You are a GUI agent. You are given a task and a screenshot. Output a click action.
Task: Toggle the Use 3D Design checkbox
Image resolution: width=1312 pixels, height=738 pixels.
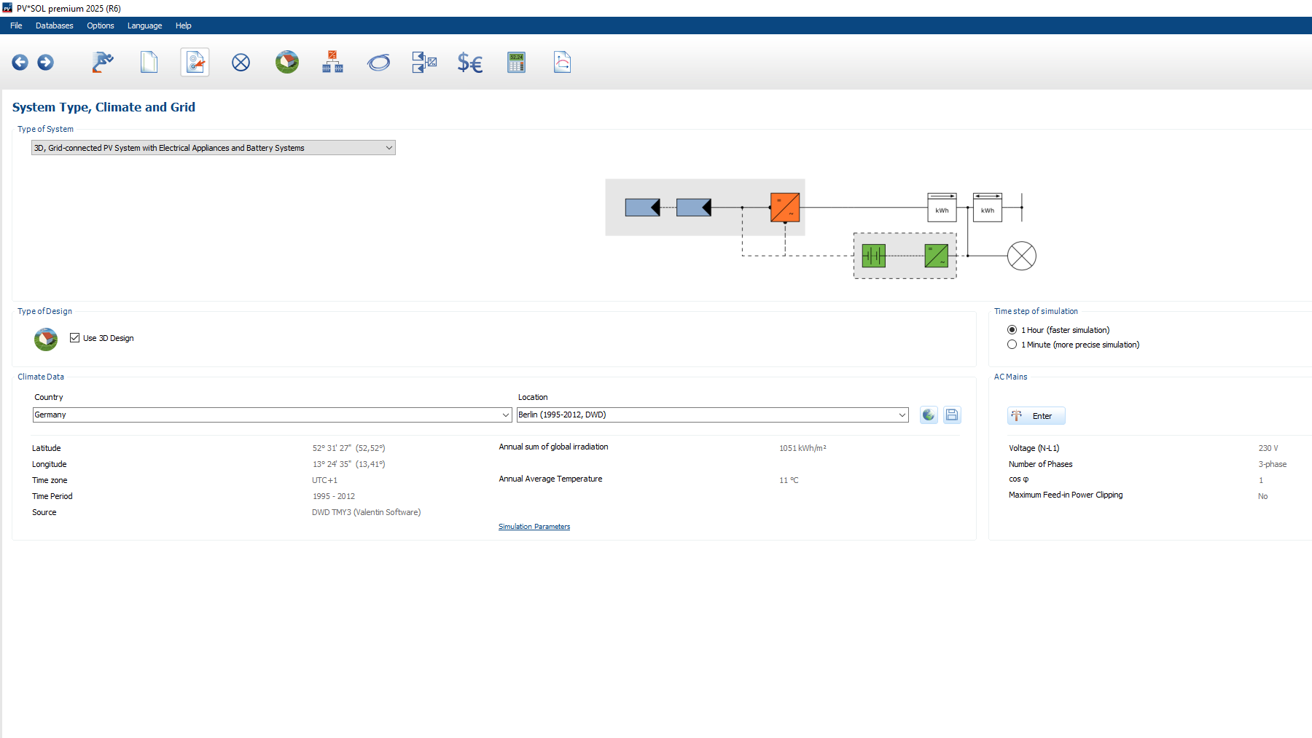[74, 337]
